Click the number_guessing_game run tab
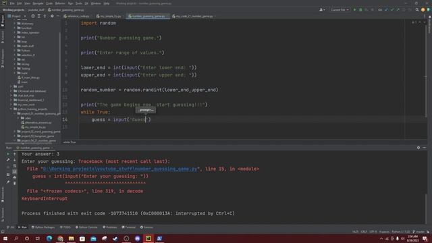Image resolution: width=432 pixels, height=243 pixels. point(34,148)
